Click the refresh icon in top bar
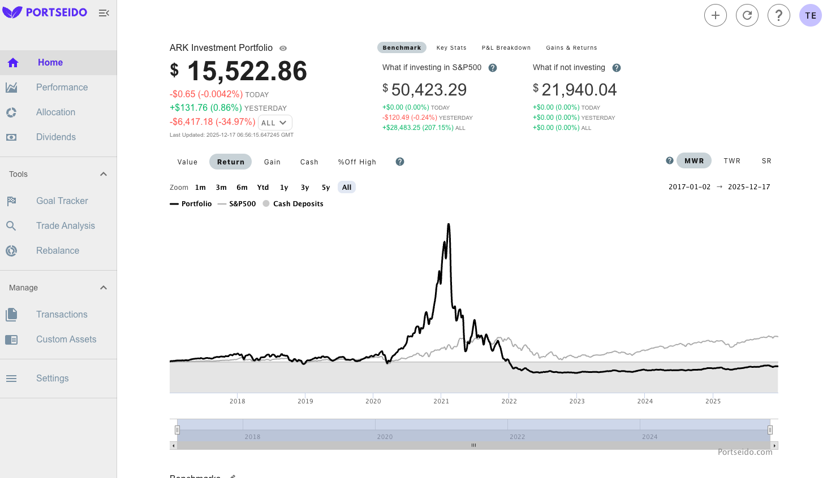This screenshot has width=827, height=478. 747,15
